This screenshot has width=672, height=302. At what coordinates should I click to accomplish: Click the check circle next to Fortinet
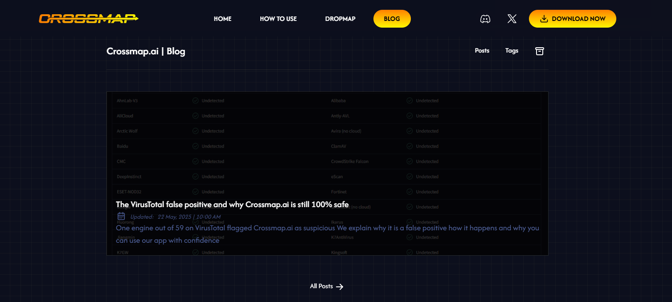[x=410, y=192]
